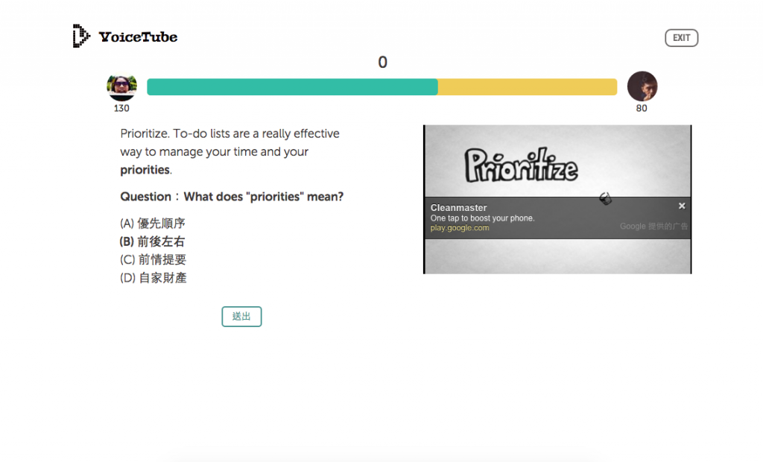Viewport: 763px width, 462px height.
Task: Dismiss the Cleanmaster ad with the × icon
Action: point(682,205)
